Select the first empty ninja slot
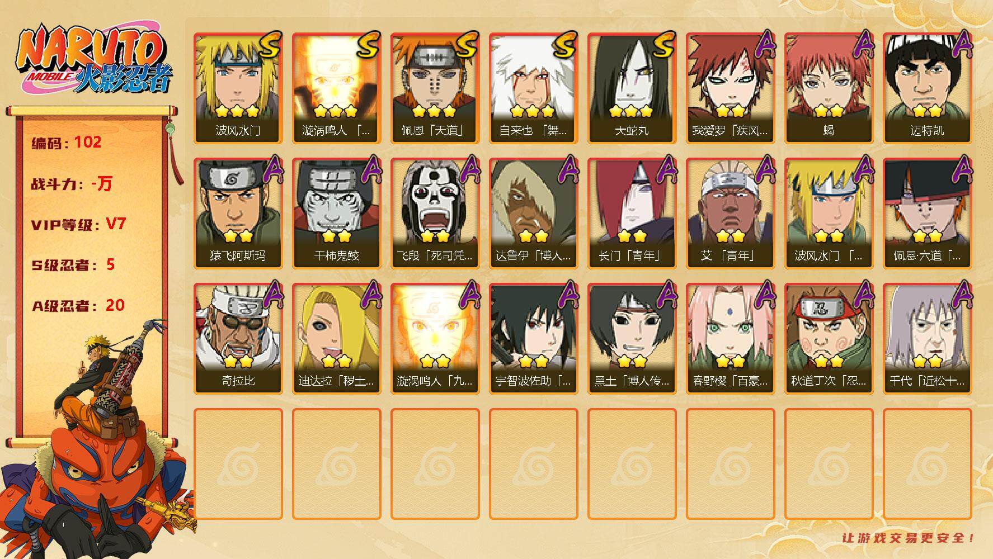This screenshot has height=559, width=993. 238,464
